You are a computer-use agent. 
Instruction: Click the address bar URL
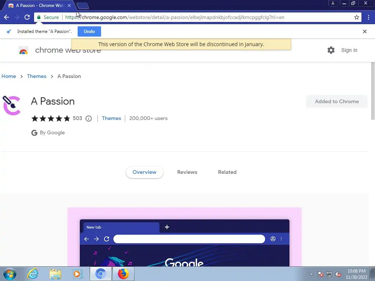pyautogui.click(x=175, y=17)
